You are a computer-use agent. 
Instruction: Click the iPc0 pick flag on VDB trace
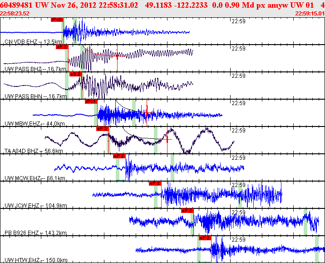pos(57,20)
